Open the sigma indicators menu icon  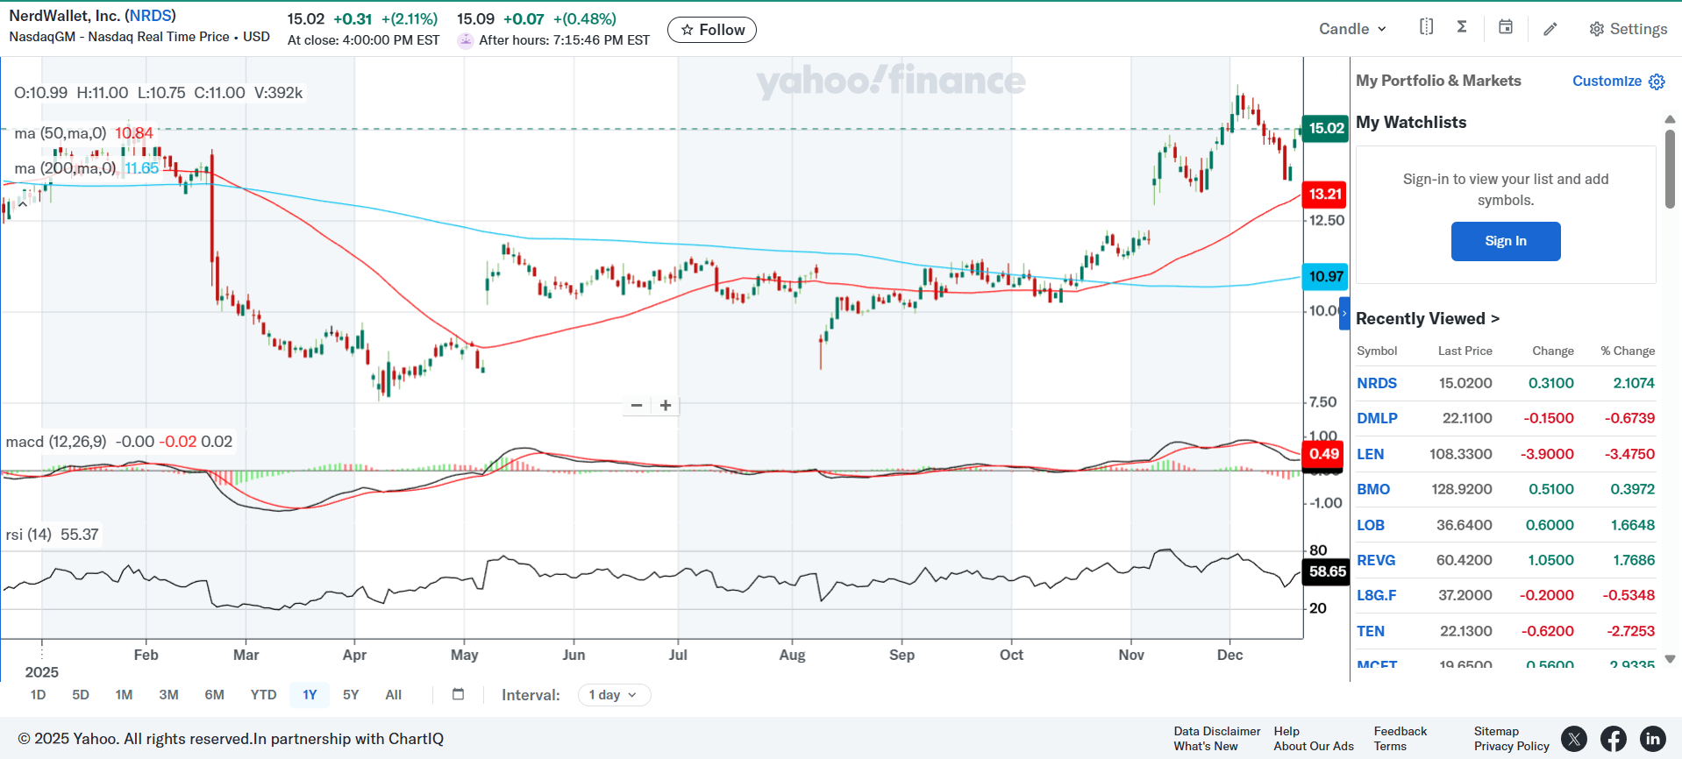(x=1462, y=27)
